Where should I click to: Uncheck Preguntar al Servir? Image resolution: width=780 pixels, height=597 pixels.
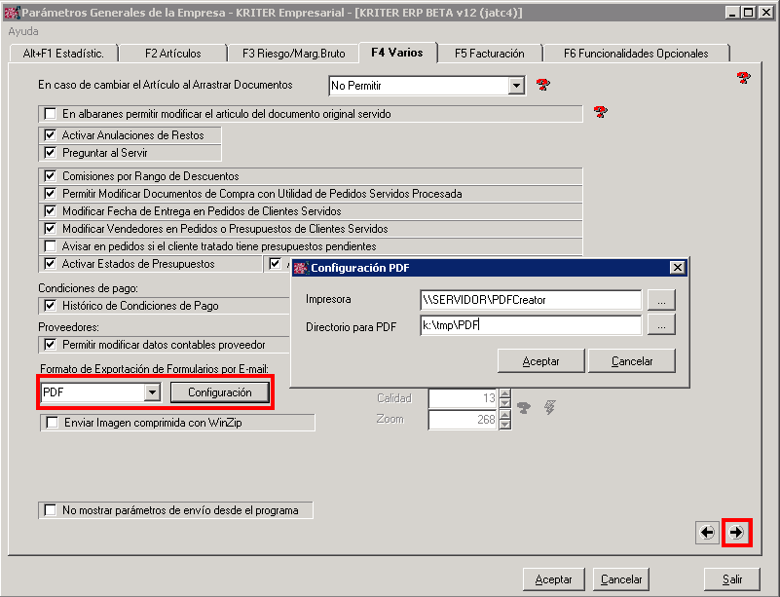51,153
